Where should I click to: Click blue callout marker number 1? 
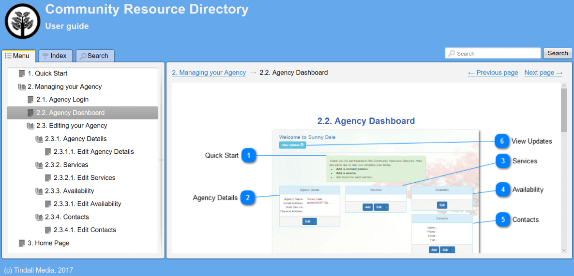tap(249, 155)
